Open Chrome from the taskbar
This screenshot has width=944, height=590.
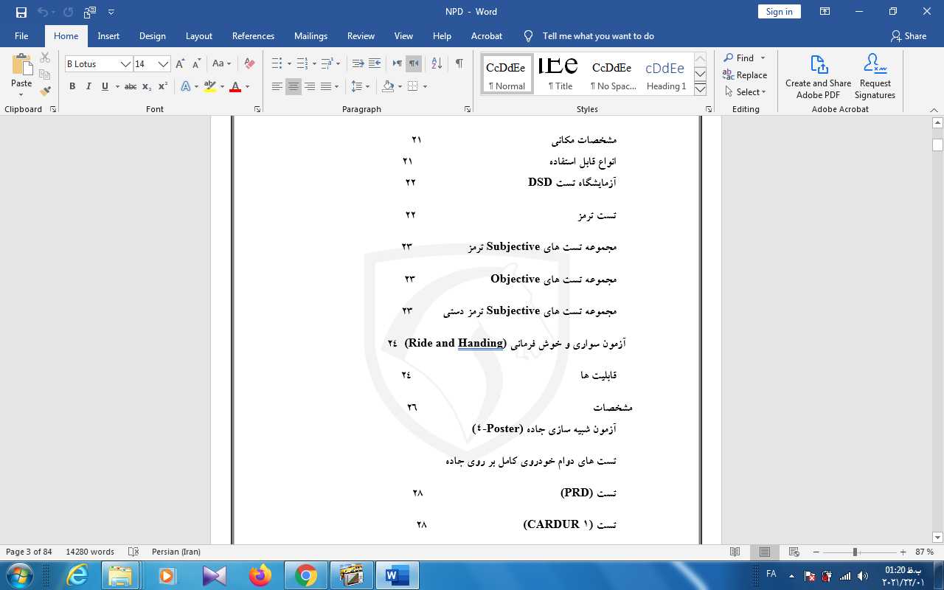(x=306, y=575)
